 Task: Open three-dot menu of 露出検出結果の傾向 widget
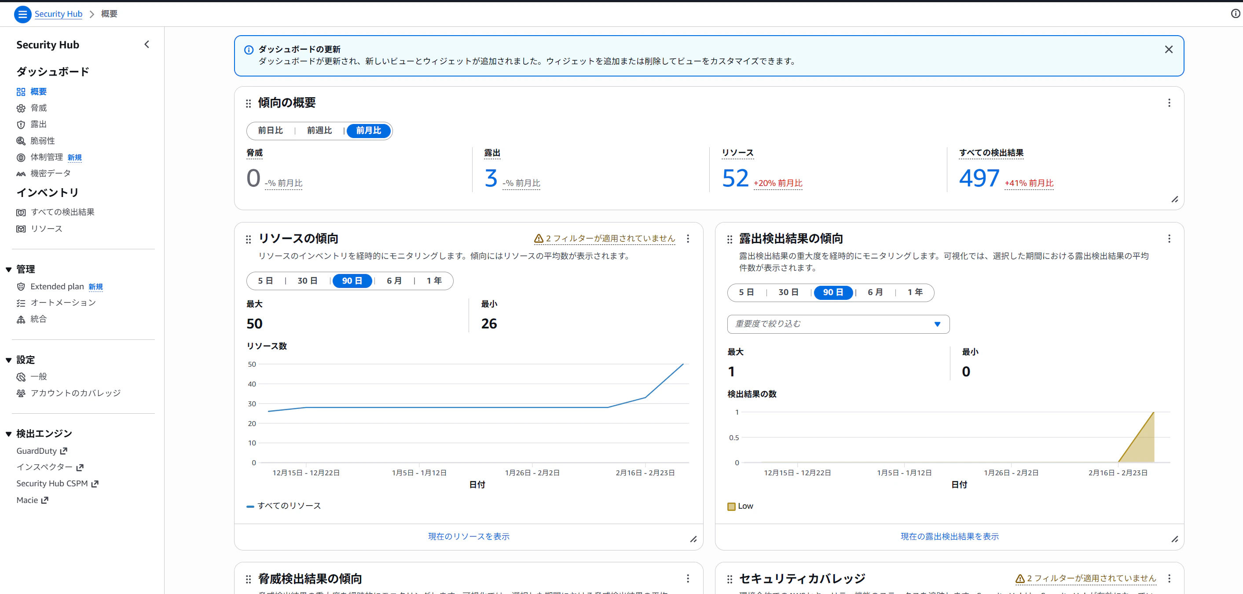(x=1169, y=239)
